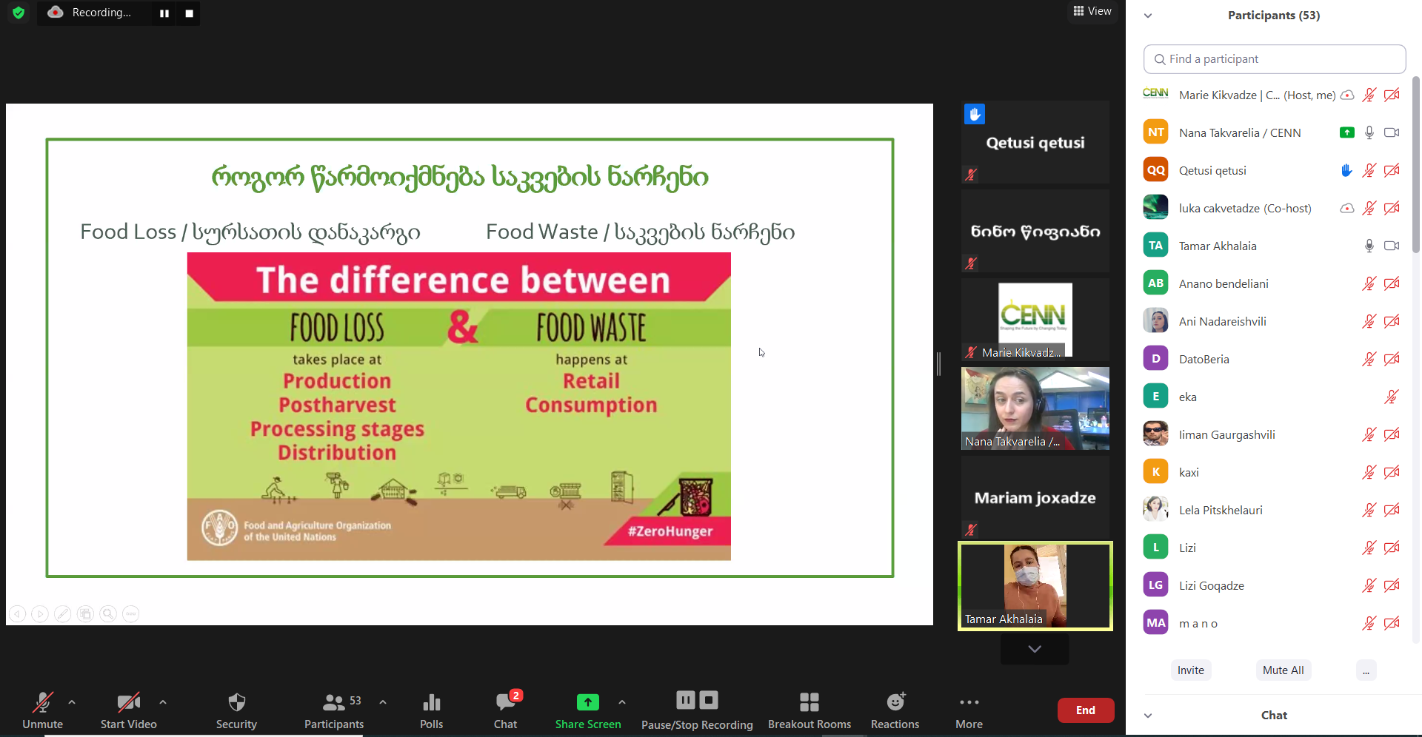The image size is (1422, 737).
Task: Click the Find a participant search field
Action: click(1274, 59)
